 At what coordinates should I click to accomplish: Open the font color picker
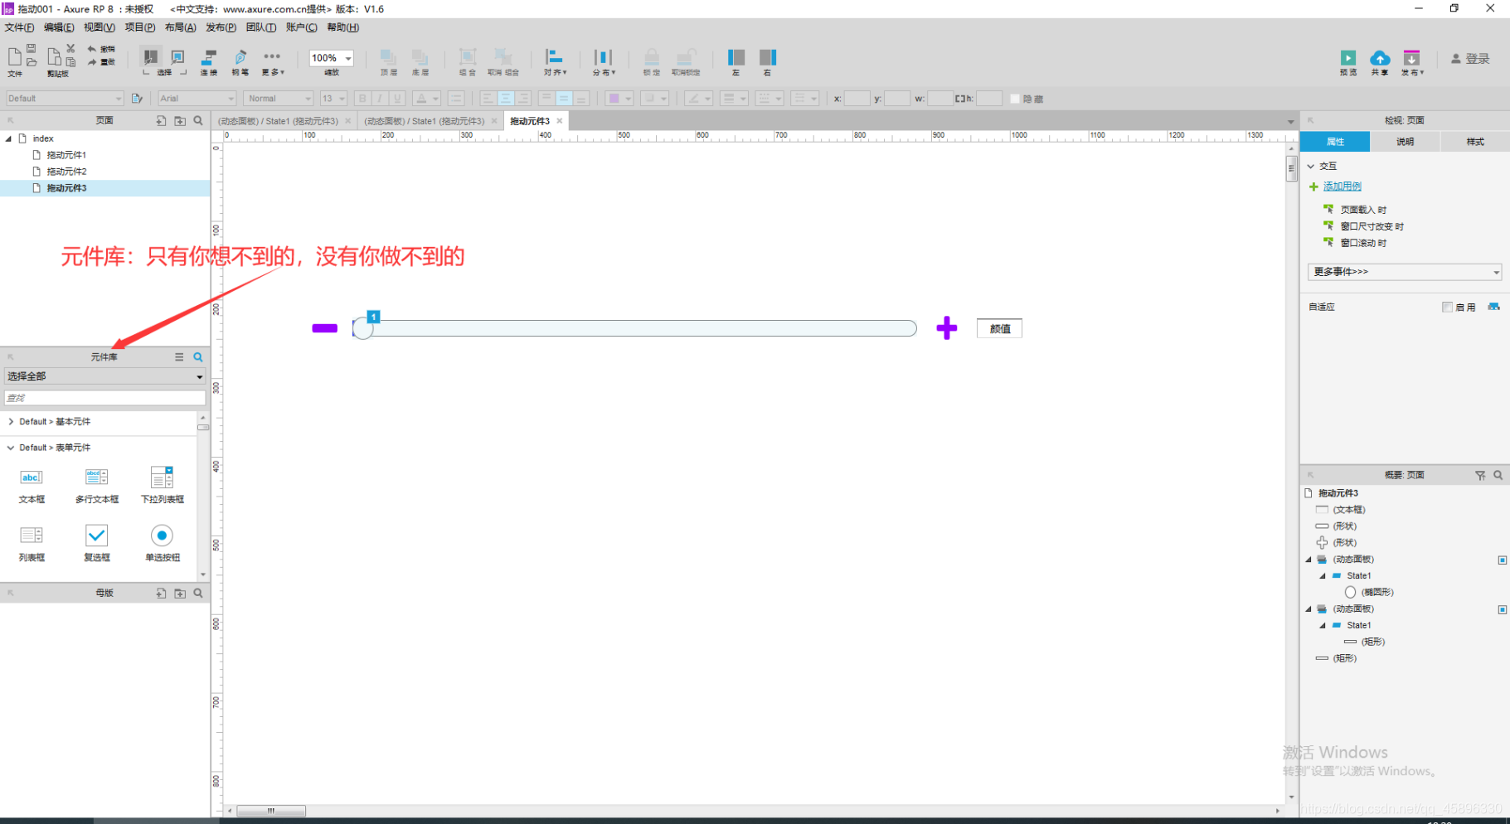coord(426,99)
